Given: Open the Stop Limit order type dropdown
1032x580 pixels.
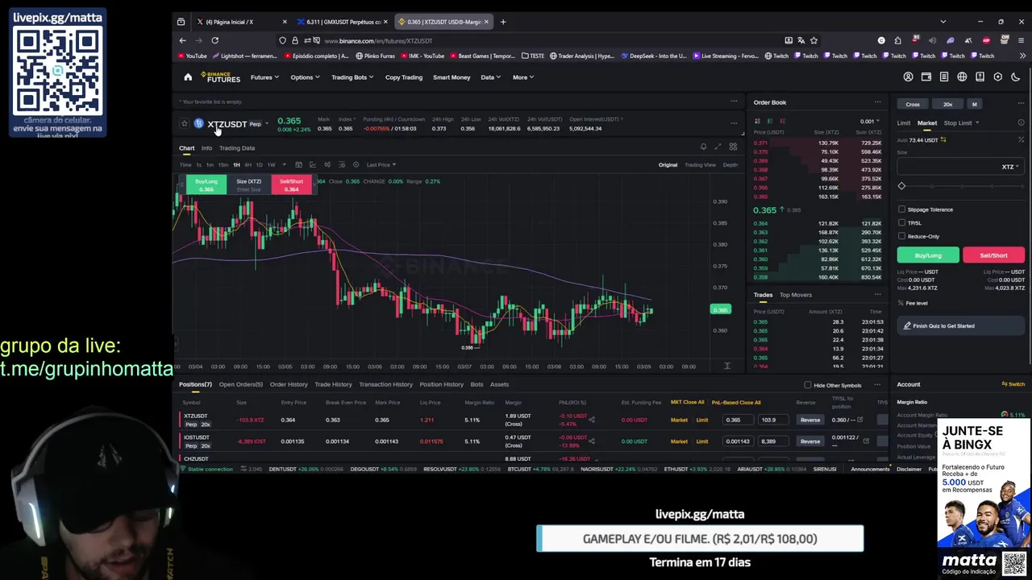Looking at the screenshot, I should coord(961,123).
